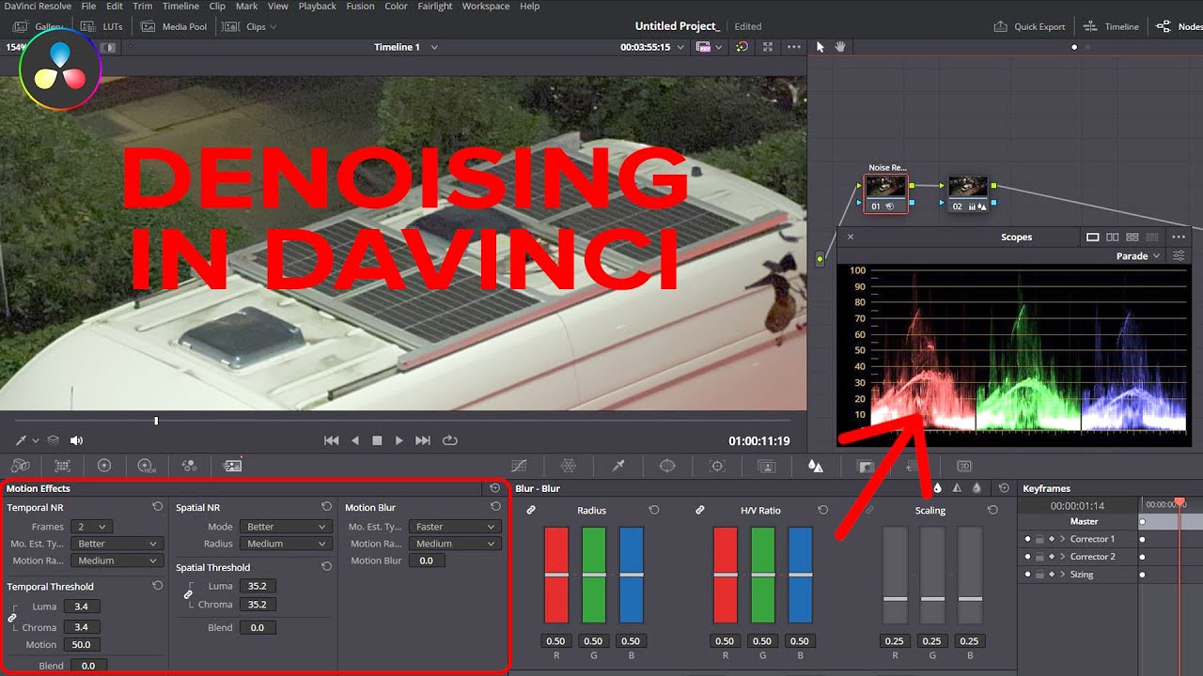The image size is (1203, 676).
Task: Open Motion Blur Motion Range dropdown
Action: (x=455, y=544)
